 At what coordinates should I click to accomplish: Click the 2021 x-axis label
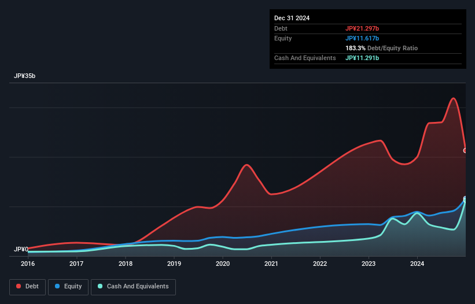(271, 264)
